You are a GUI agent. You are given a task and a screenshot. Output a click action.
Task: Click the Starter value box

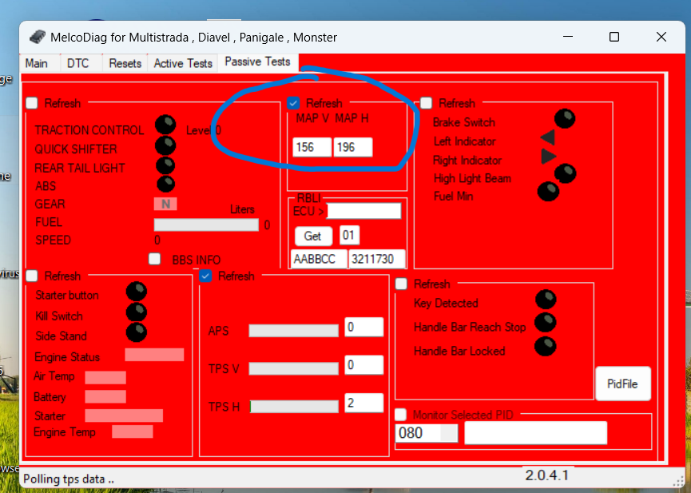click(x=124, y=415)
